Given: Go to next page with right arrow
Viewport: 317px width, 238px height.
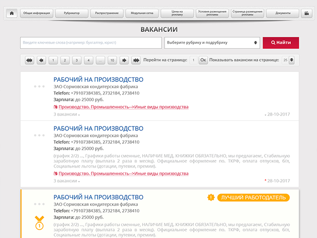Looking at the screenshot, I should 124,60.
